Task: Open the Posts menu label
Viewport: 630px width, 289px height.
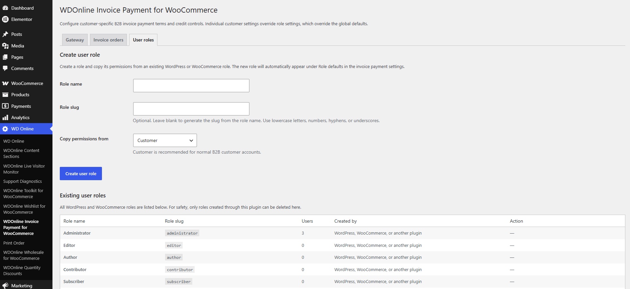Action: tap(17, 34)
